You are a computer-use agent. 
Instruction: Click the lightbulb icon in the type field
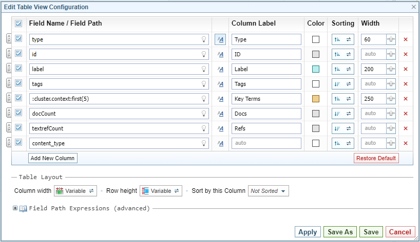coord(203,39)
